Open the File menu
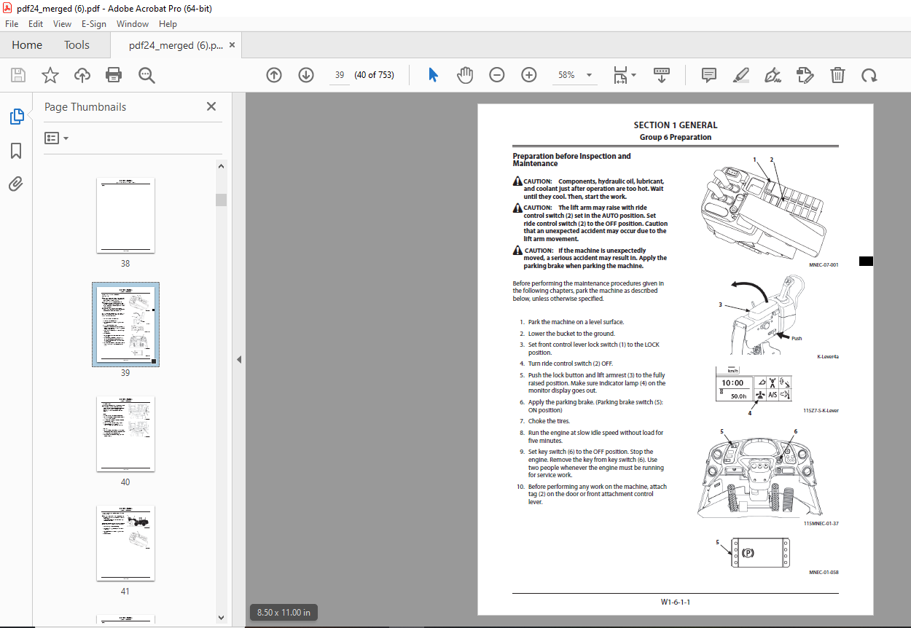The width and height of the screenshot is (911, 628). click(x=12, y=24)
